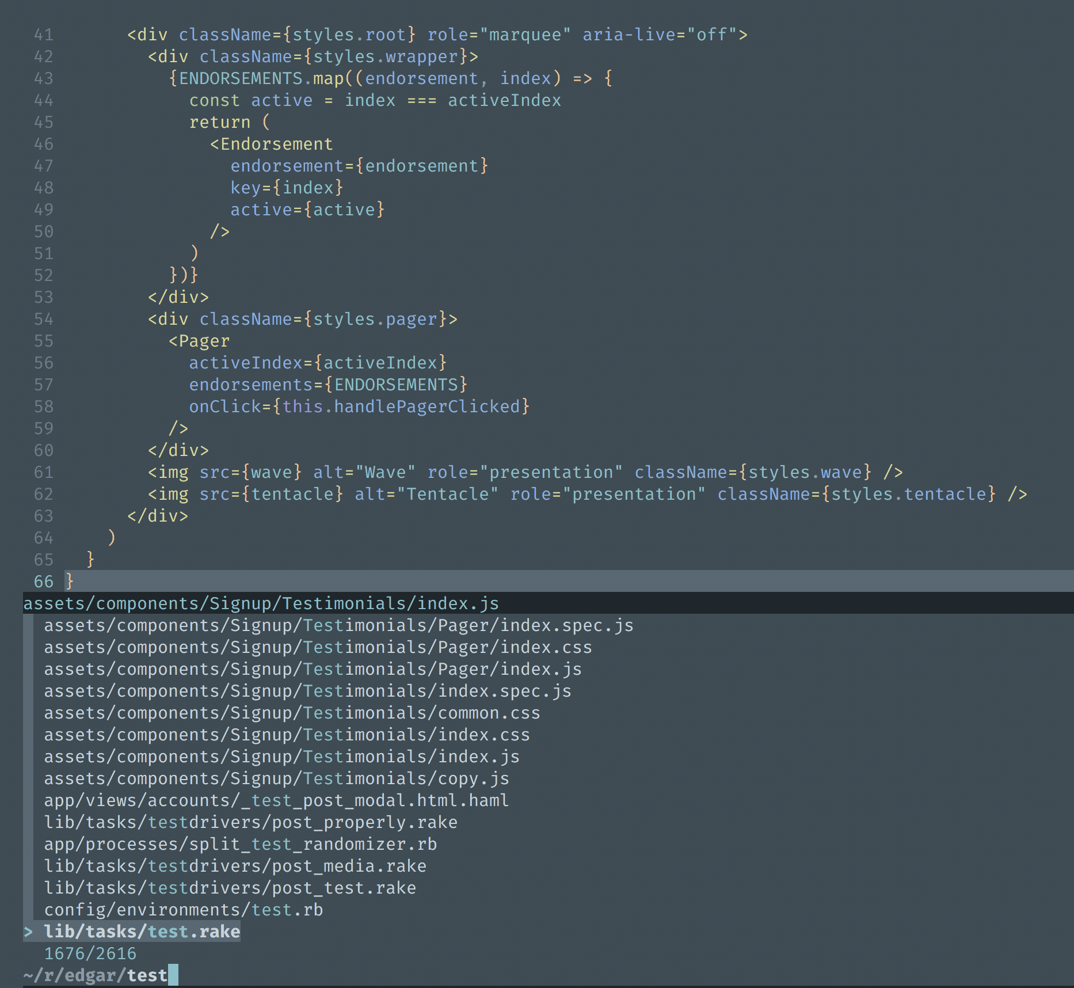The height and width of the screenshot is (988, 1074).
Task: Click the highlighted Testimonials/index.js header bar
Action: pyautogui.click(x=260, y=603)
